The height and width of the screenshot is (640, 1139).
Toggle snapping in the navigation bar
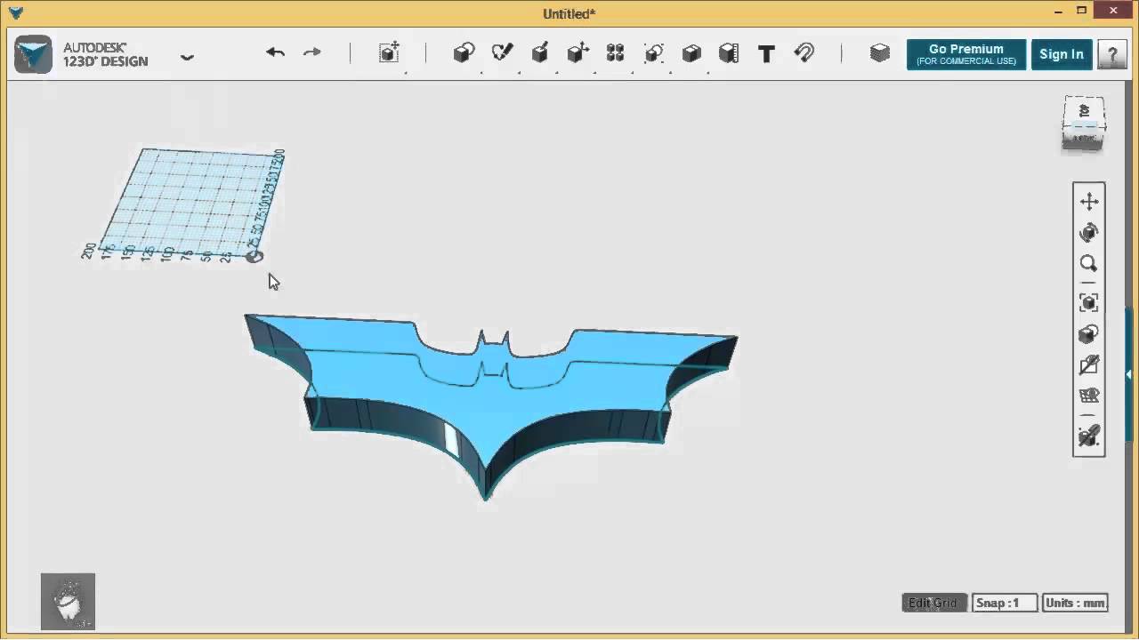click(1089, 436)
